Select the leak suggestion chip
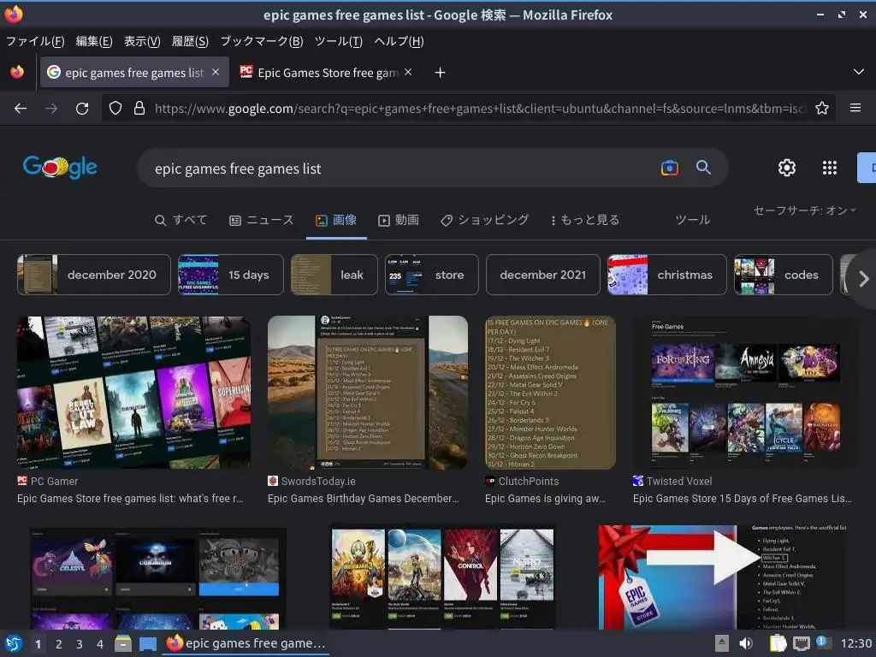This screenshot has width=876, height=657. click(x=334, y=275)
